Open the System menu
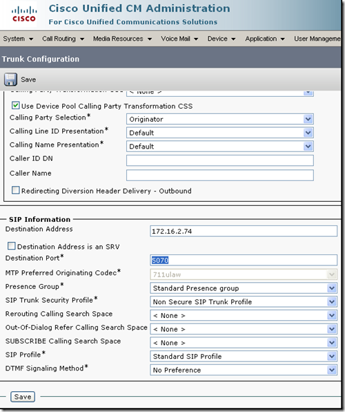 pos(18,39)
